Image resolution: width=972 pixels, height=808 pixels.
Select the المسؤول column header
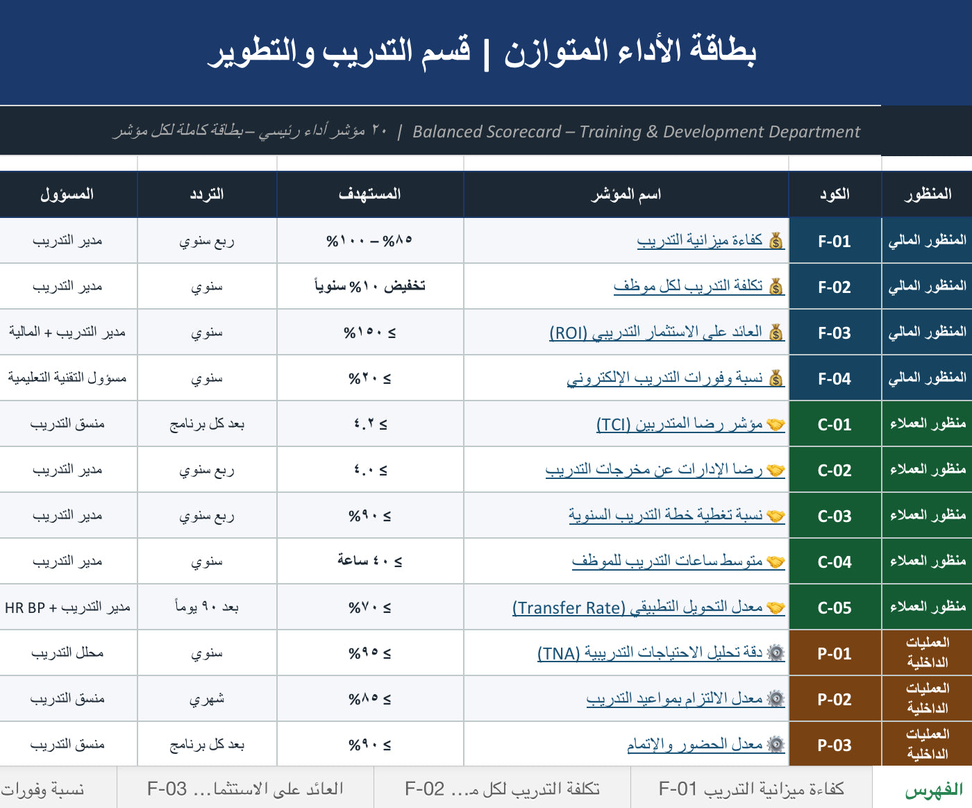tap(68, 194)
